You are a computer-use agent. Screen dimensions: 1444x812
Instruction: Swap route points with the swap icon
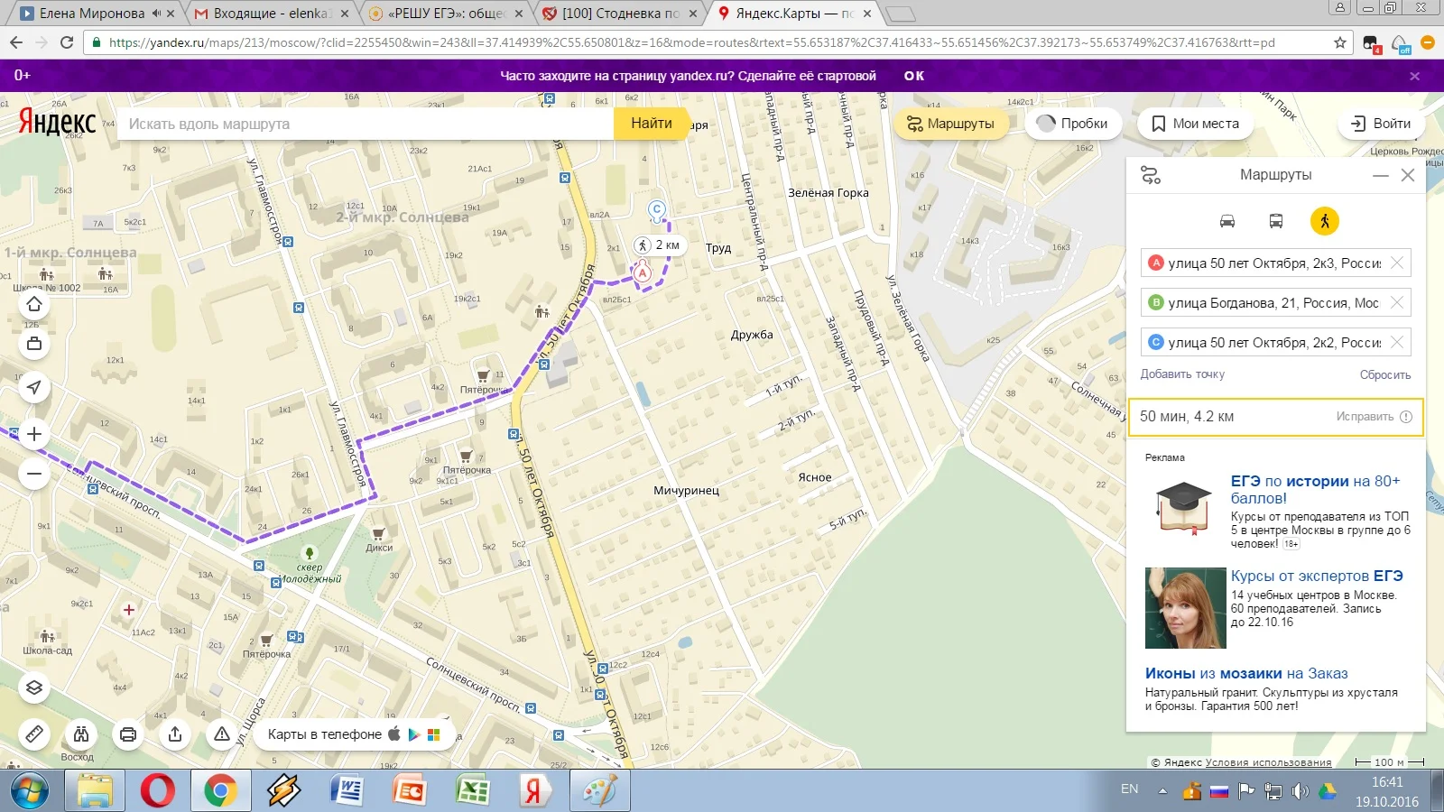pos(1151,175)
